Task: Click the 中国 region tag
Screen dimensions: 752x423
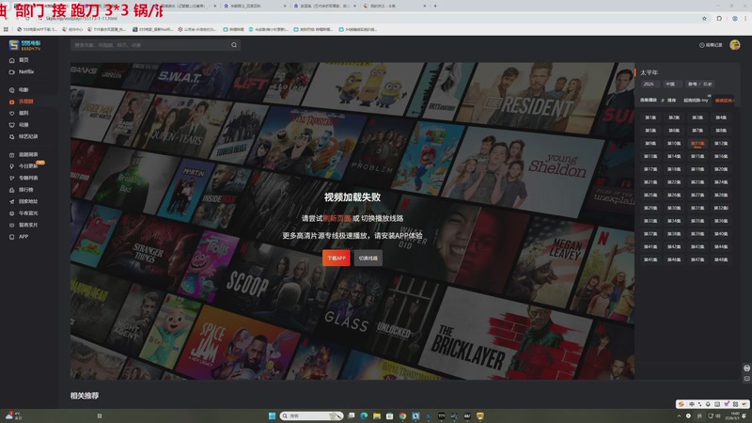Action: 670,84
